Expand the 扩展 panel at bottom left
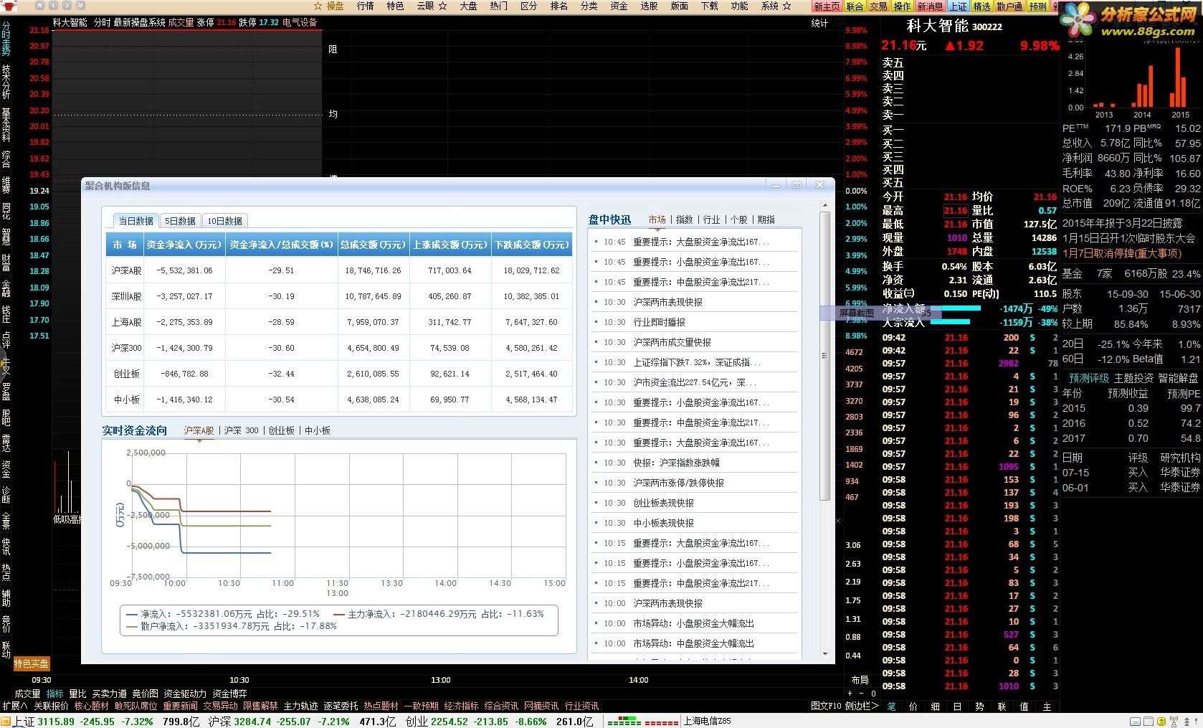The width and height of the screenshot is (1203, 728). click(15, 706)
